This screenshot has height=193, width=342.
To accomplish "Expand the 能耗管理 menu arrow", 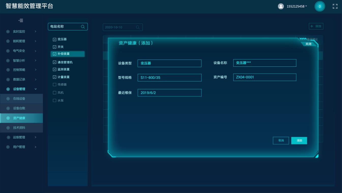I will click(36, 41).
